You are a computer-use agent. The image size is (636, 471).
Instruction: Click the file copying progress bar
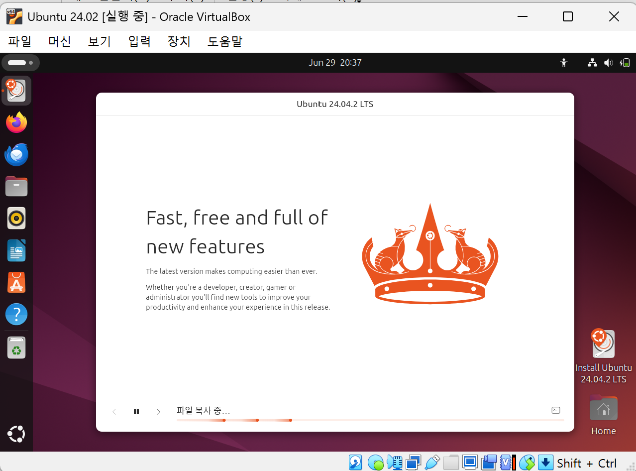click(370, 420)
